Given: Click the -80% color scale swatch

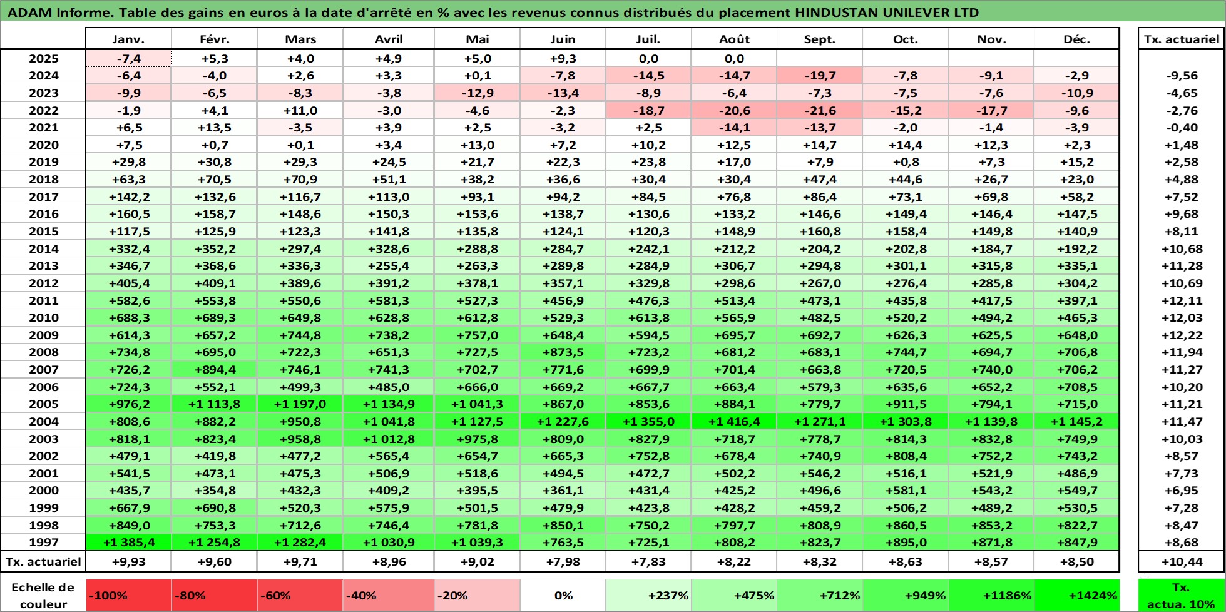Looking at the screenshot, I should 215,596.
